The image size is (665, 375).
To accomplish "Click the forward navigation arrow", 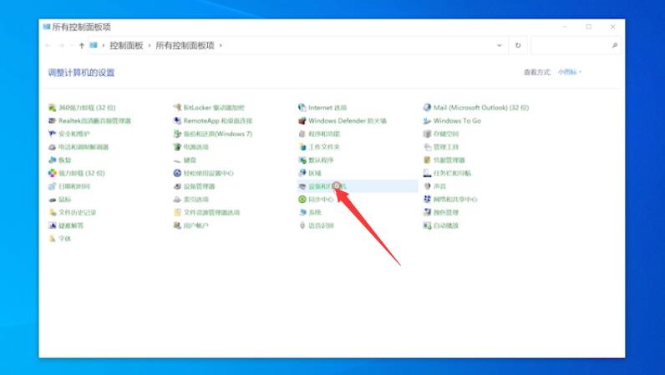I will click(62, 45).
